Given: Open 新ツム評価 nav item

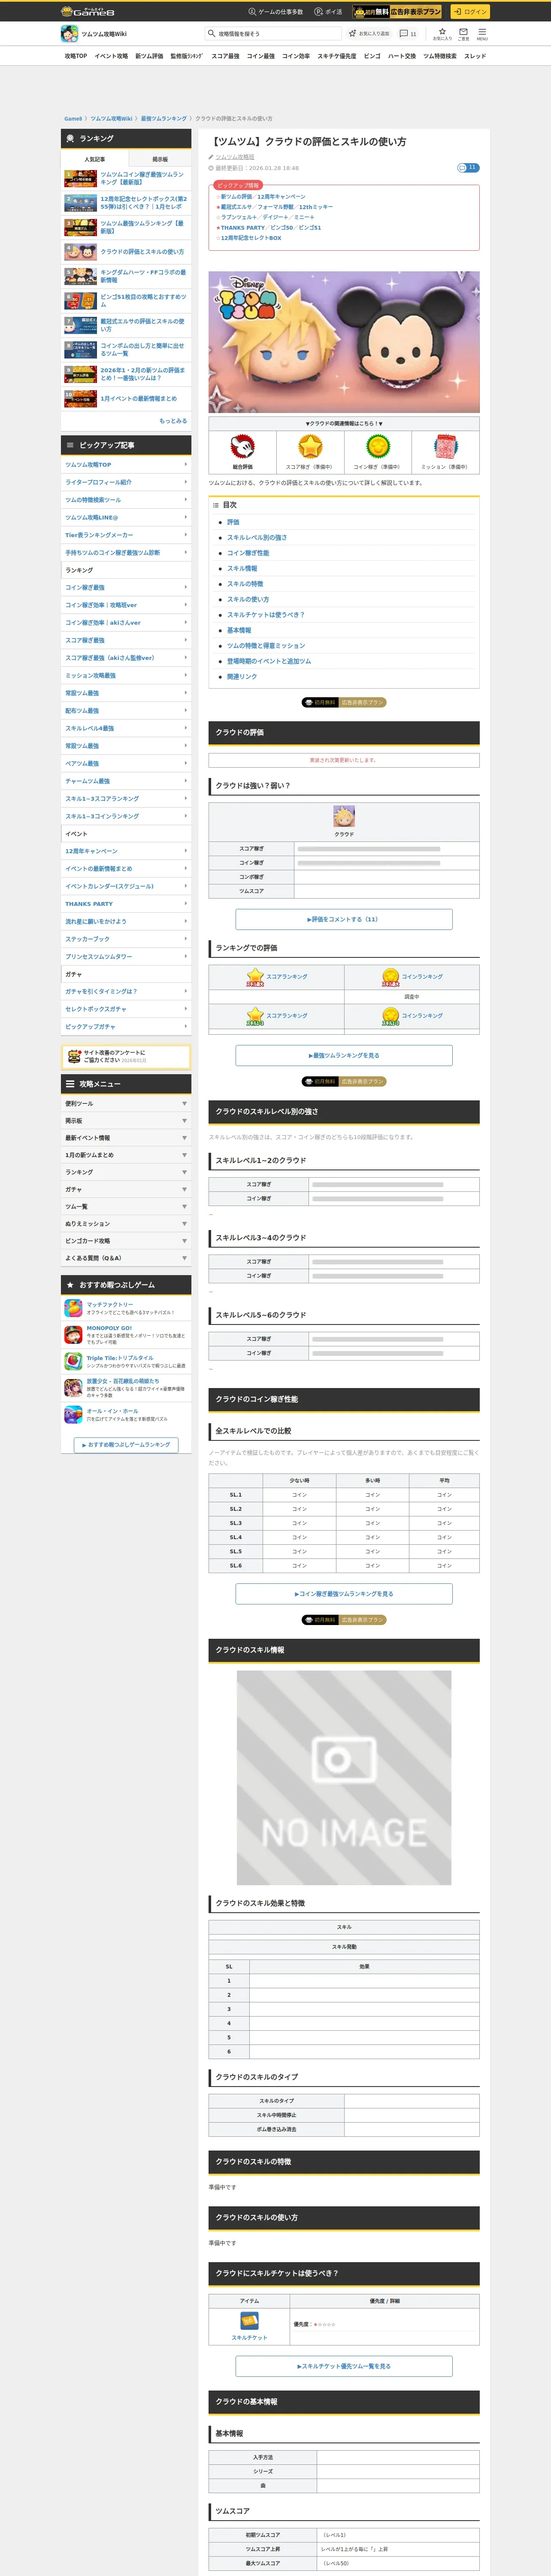Looking at the screenshot, I should (149, 56).
